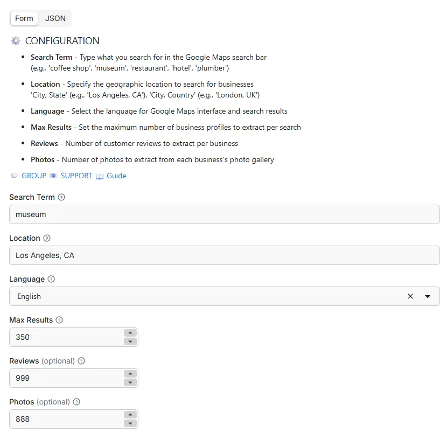447x433 pixels.
Task: Switch to the JSON tab
Action: [54, 18]
